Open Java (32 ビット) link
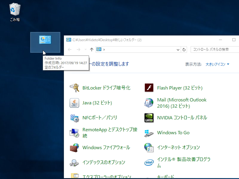Image resolution: width=239 pixels, height=179 pixels. click(x=97, y=103)
